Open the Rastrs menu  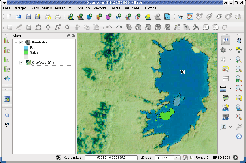115,8
